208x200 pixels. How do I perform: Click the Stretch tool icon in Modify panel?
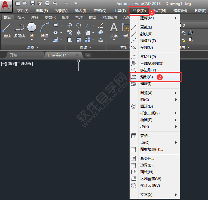[70, 40]
